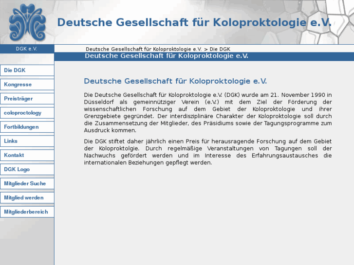
Task: Click the blue content heading Deutsche Gesellschaft
Action: pos(175,81)
